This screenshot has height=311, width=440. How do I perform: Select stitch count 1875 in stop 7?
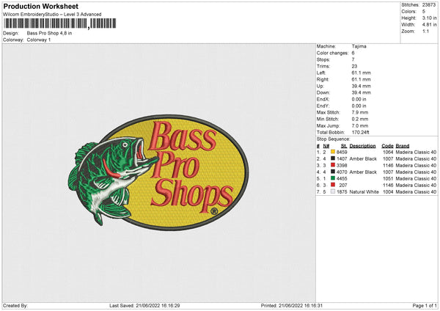click(x=342, y=192)
